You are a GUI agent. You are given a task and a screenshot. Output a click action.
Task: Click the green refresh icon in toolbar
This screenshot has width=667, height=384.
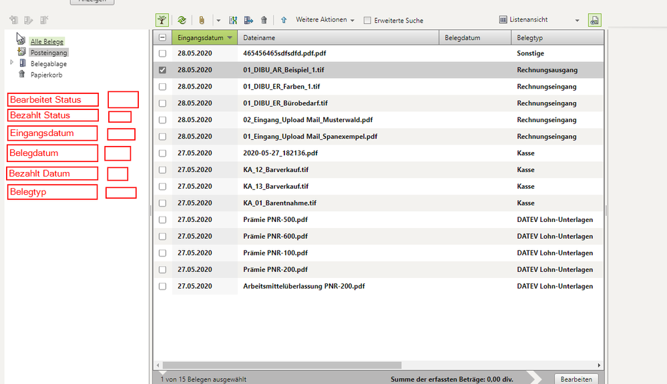pos(182,21)
